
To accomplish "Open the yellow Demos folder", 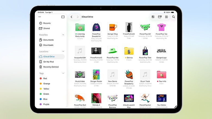I will [129, 51].
